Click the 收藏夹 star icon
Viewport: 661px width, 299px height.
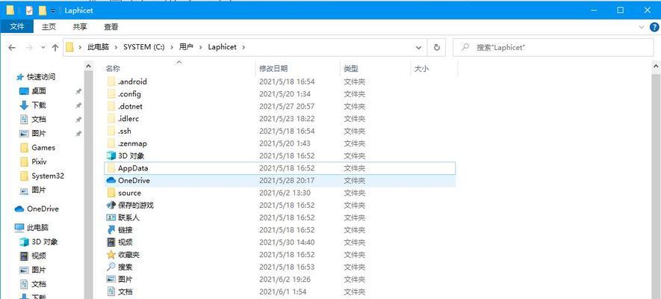point(111,255)
